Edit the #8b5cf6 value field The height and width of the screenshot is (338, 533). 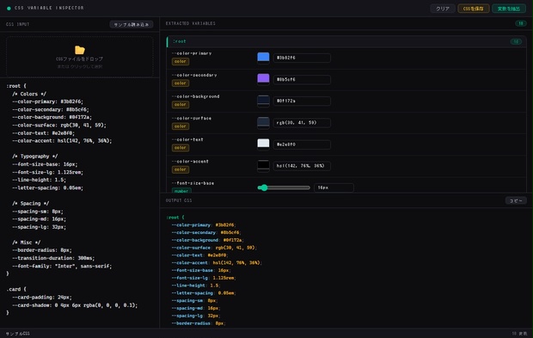[302, 80]
